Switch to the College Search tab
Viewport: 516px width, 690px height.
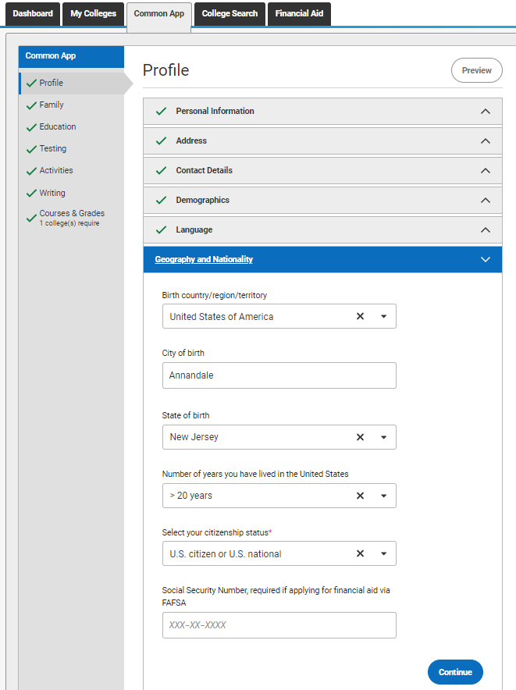[230, 13]
